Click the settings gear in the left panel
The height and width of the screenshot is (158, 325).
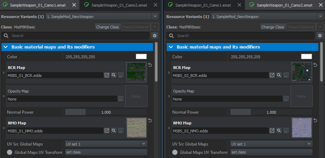(x=155, y=36)
